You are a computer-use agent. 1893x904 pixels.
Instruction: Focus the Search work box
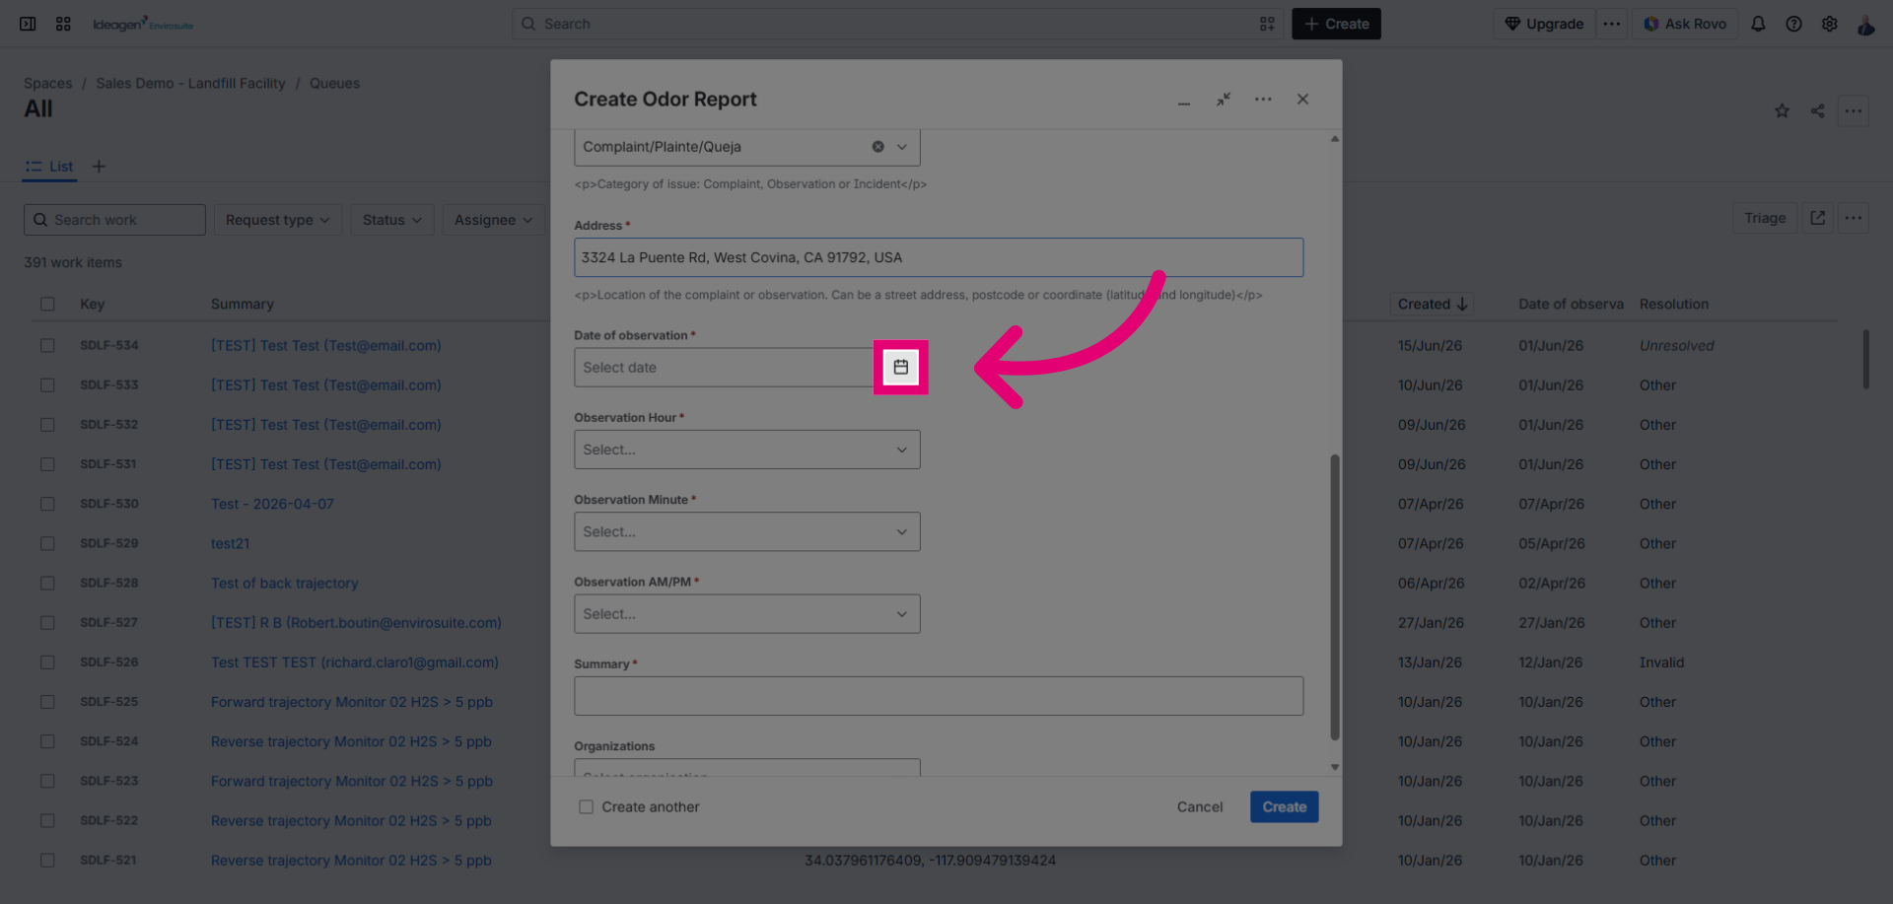pyautogui.click(x=114, y=220)
